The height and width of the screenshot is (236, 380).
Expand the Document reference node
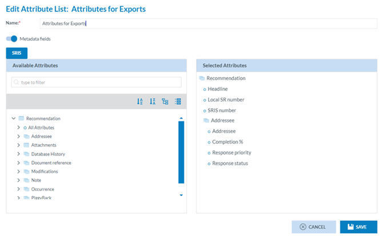click(19, 163)
